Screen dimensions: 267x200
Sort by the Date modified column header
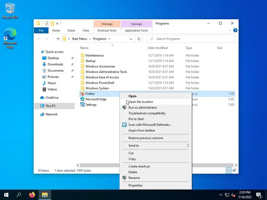point(165,48)
